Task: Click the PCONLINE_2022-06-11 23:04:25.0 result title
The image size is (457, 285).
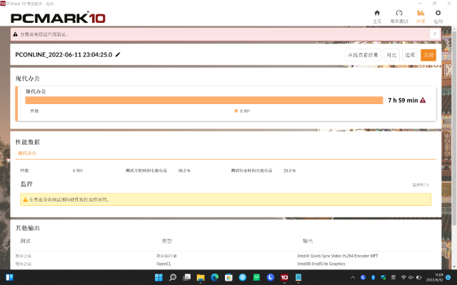Action: point(64,55)
